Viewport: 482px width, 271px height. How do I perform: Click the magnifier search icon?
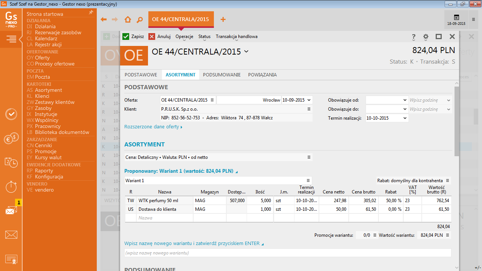tap(140, 20)
